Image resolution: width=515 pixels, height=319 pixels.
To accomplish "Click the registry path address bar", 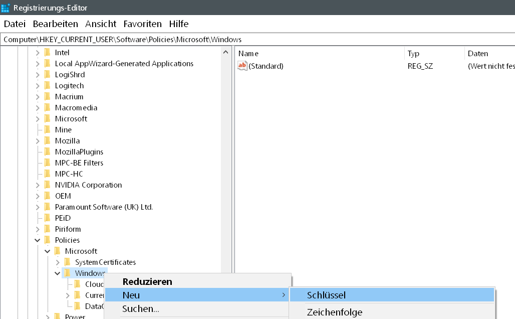I will tap(250, 39).
